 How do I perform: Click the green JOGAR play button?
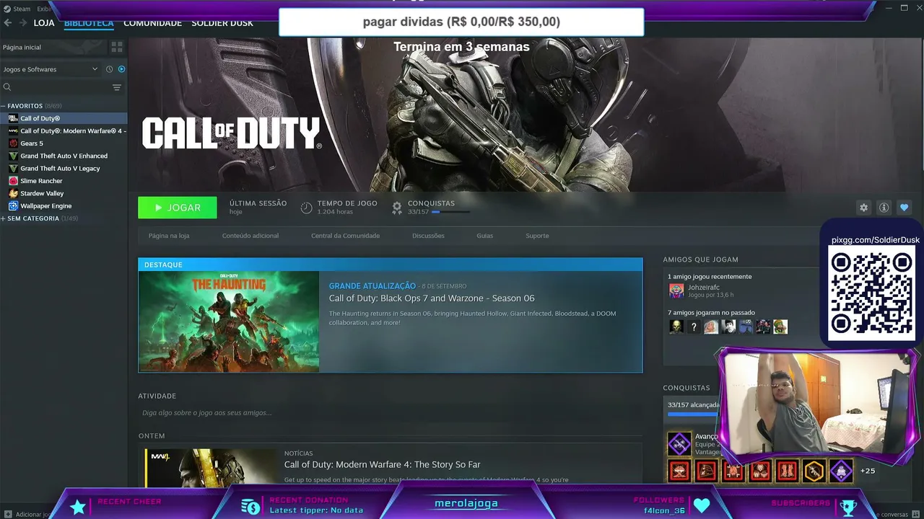pyautogui.click(x=178, y=208)
